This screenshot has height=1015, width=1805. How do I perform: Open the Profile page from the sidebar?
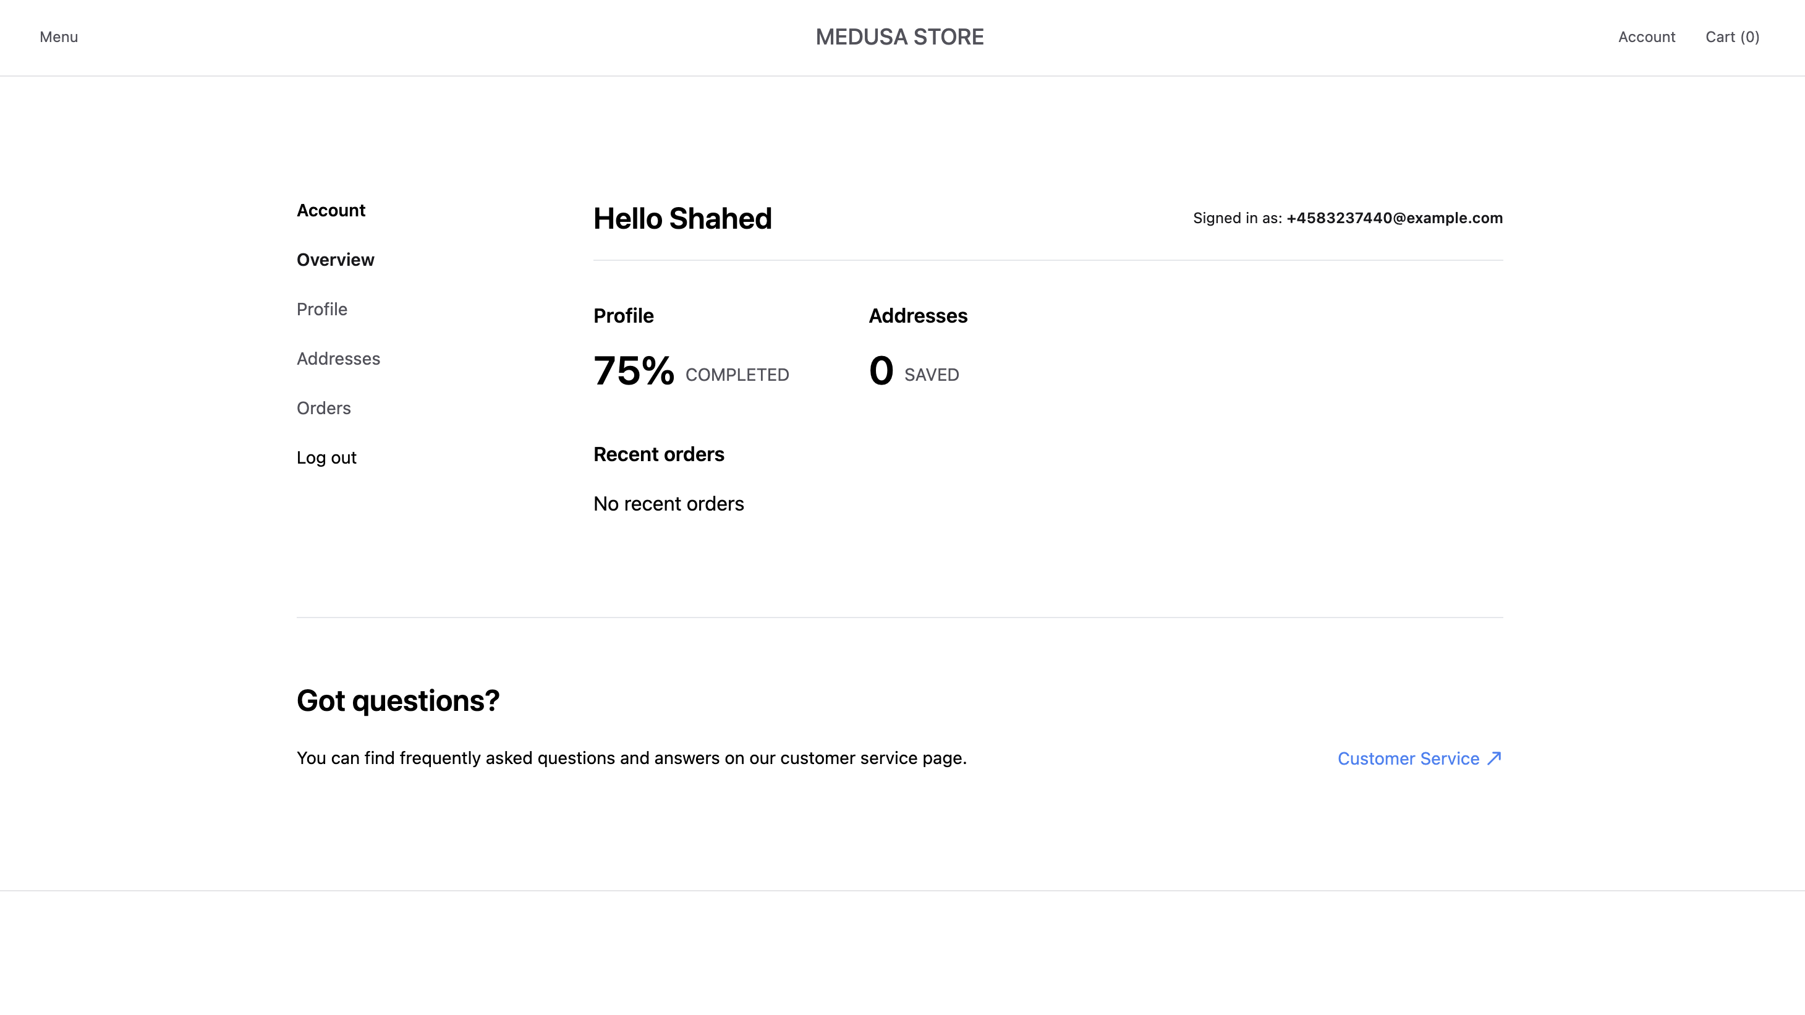tap(321, 309)
